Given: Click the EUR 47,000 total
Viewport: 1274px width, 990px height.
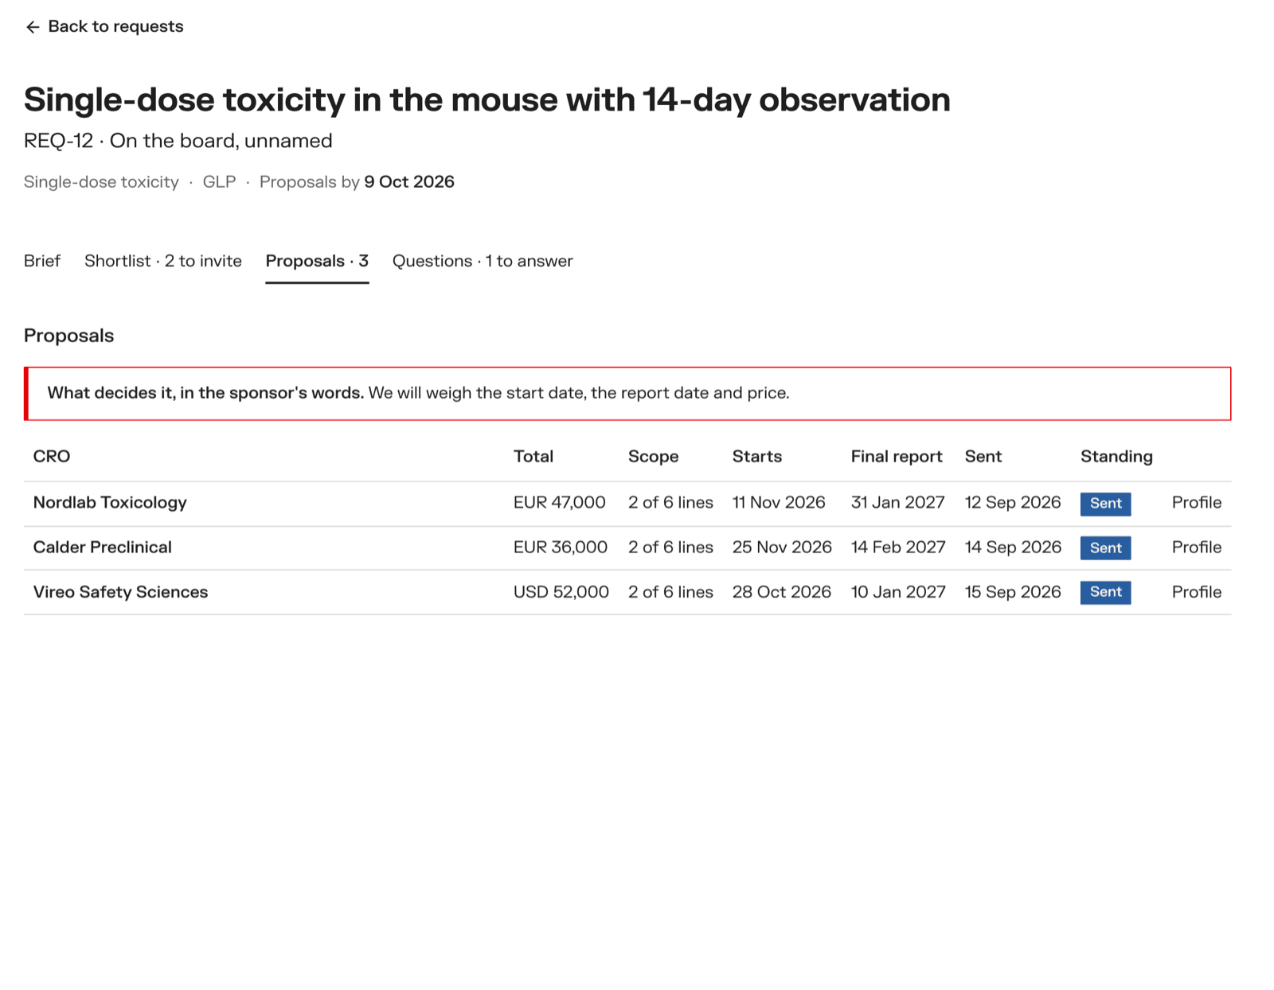Looking at the screenshot, I should 560,503.
